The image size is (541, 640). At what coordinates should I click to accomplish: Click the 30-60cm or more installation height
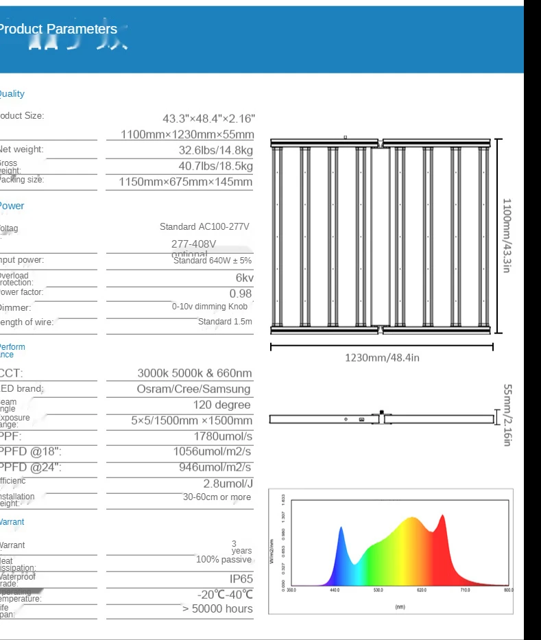tap(217, 497)
